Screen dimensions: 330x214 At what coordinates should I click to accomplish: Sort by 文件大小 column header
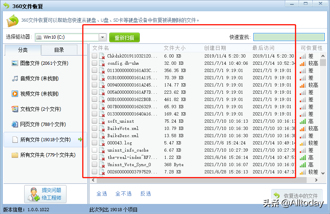[x=175, y=48]
